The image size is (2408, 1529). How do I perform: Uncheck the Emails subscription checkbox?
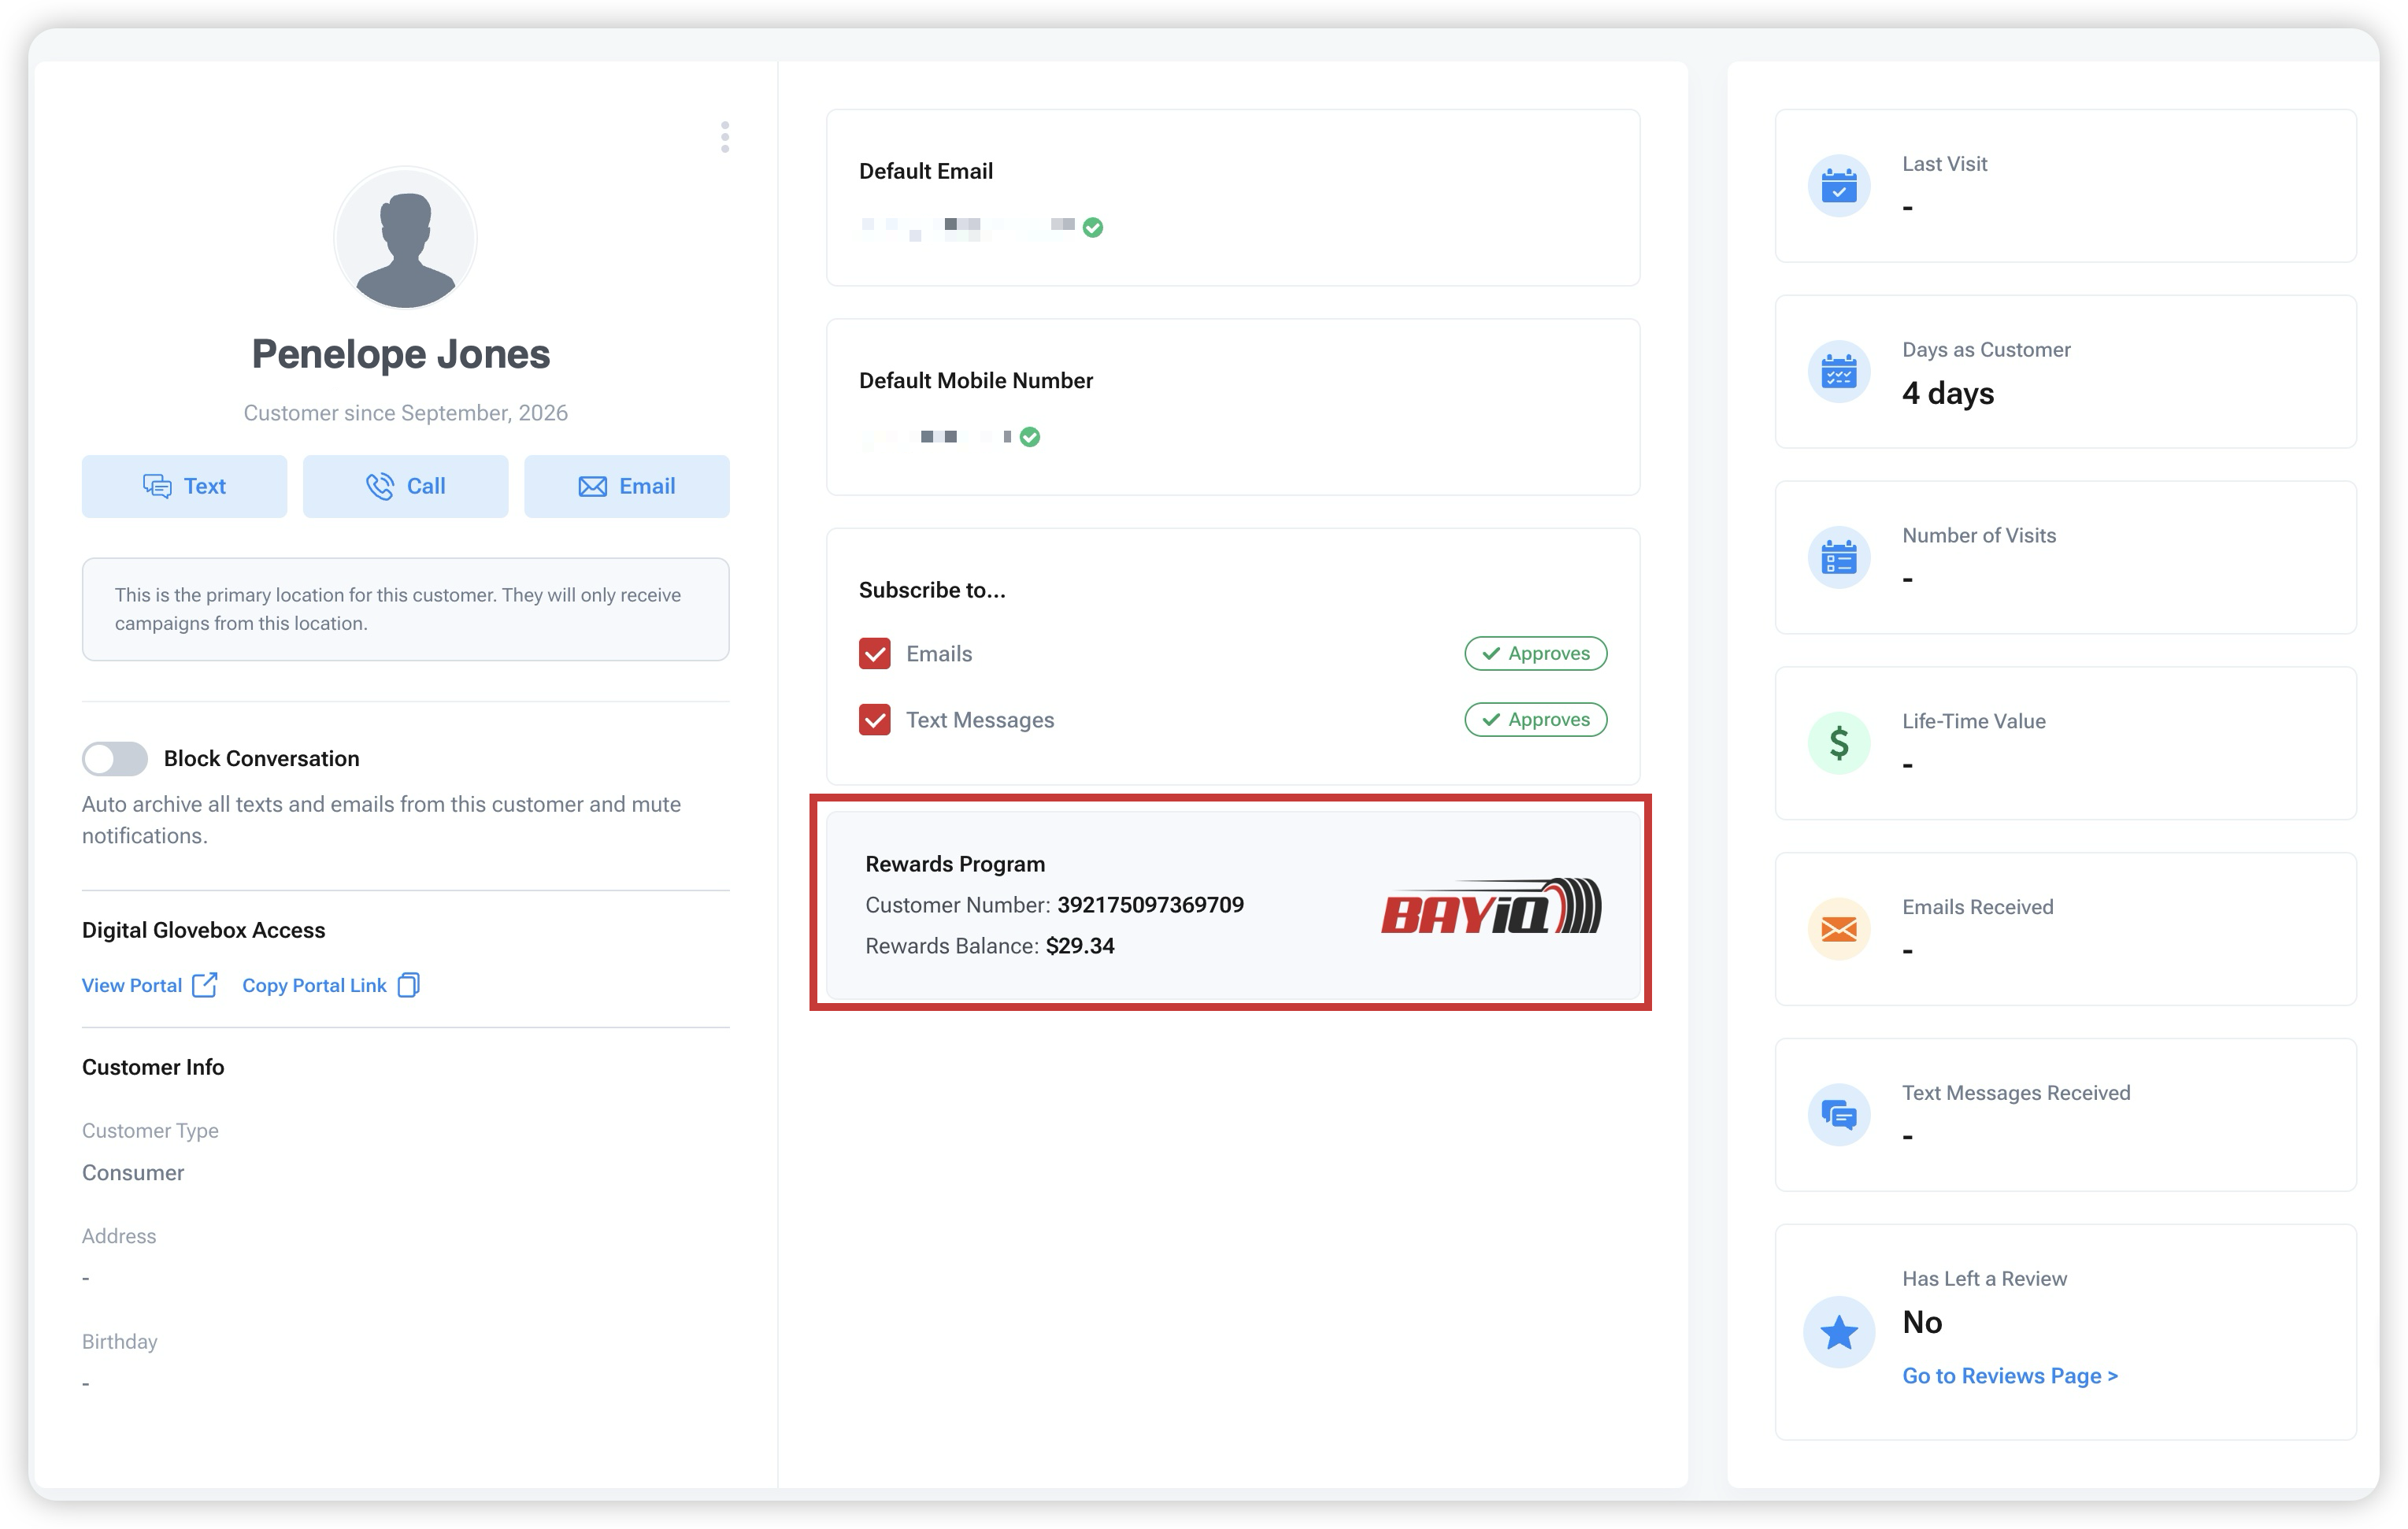[x=875, y=654]
